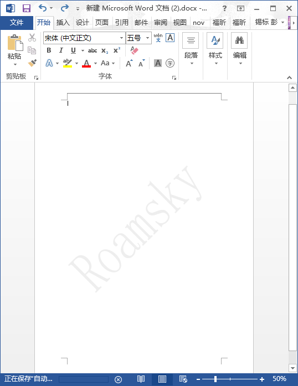Viewport: 298px width, 386px height.
Task: Switch to the 插入 tab
Action: pyautogui.click(x=63, y=23)
